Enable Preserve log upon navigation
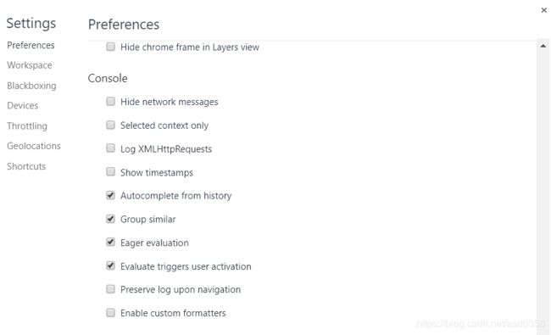 tap(110, 289)
